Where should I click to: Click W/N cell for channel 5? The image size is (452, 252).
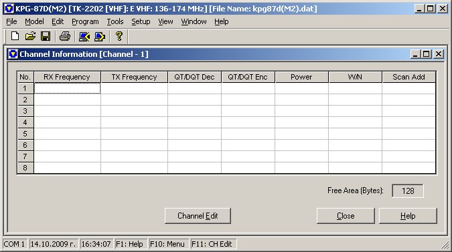(355, 134)
